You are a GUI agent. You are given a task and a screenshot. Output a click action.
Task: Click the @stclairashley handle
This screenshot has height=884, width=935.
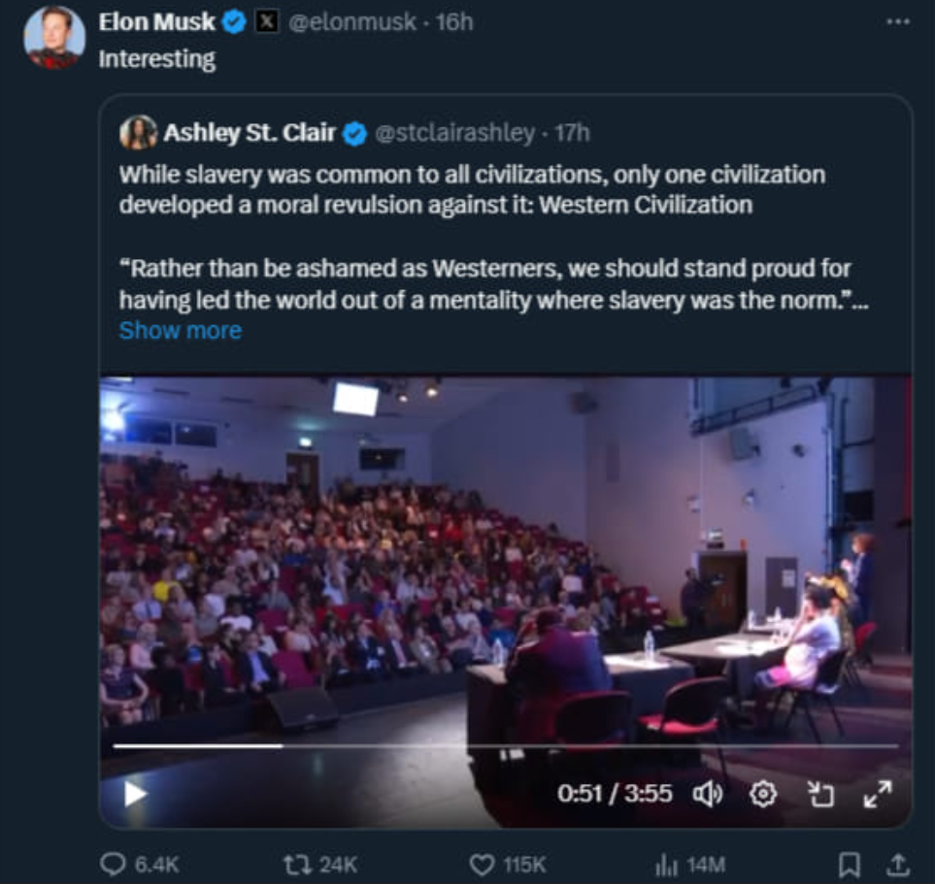(x=453, y=133)
